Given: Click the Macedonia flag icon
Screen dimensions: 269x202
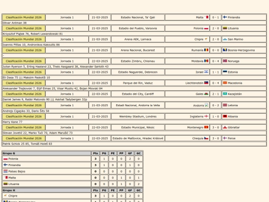Looking at the screenshot, I should 225,83.
